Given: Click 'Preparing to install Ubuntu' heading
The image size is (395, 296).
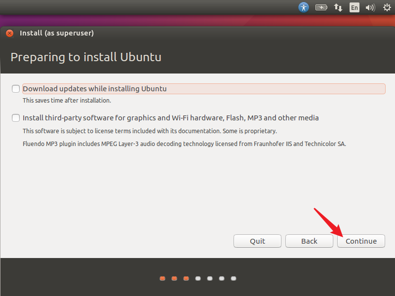Looking at the screenshot, I should click(x=86, y=57).
